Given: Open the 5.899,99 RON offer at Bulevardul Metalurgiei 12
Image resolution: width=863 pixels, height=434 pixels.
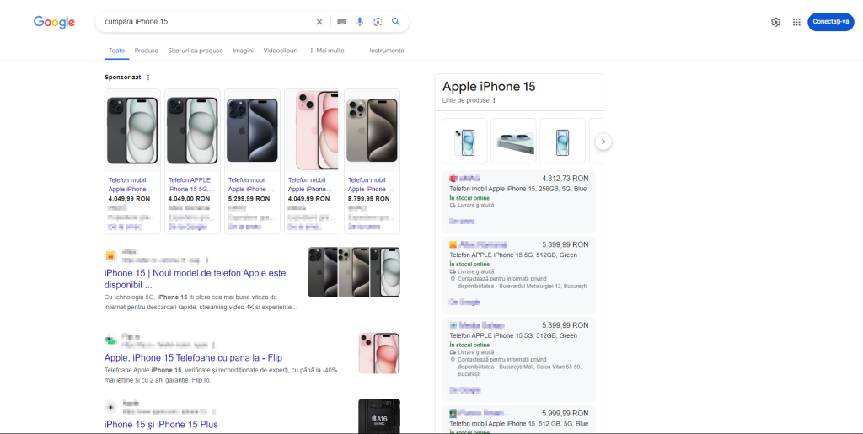Looking at the screenshot, I should pyautogui.click(x=518, y=275).
